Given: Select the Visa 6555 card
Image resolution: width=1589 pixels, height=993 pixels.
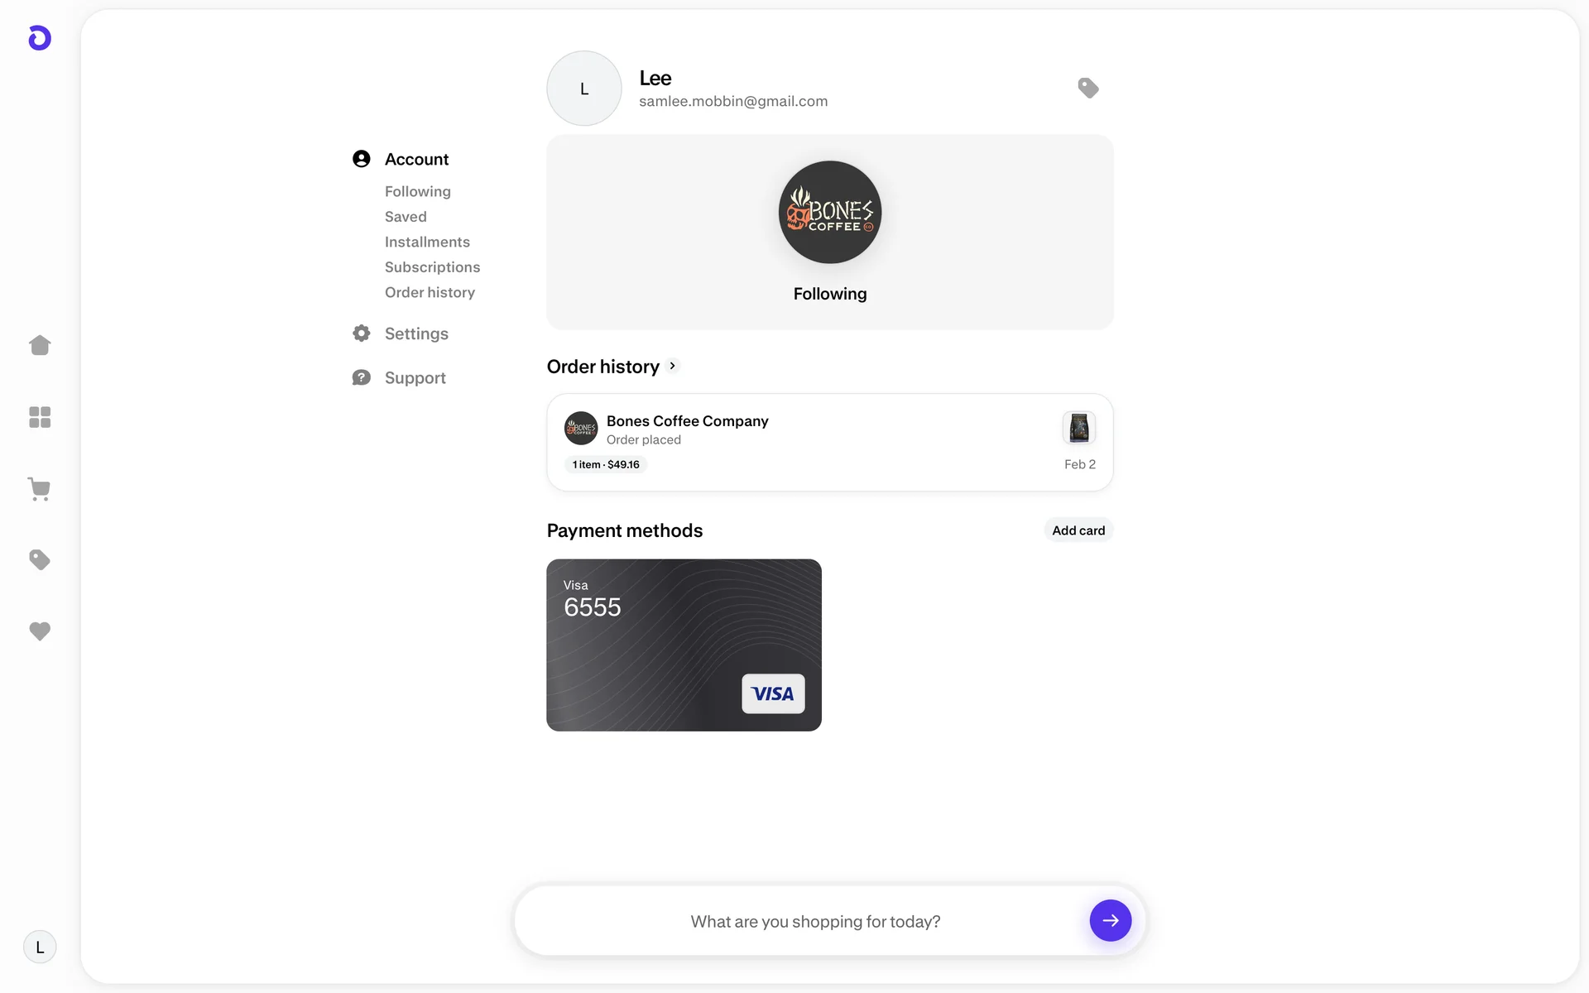Looking at the screenshot, I should 684,645.
